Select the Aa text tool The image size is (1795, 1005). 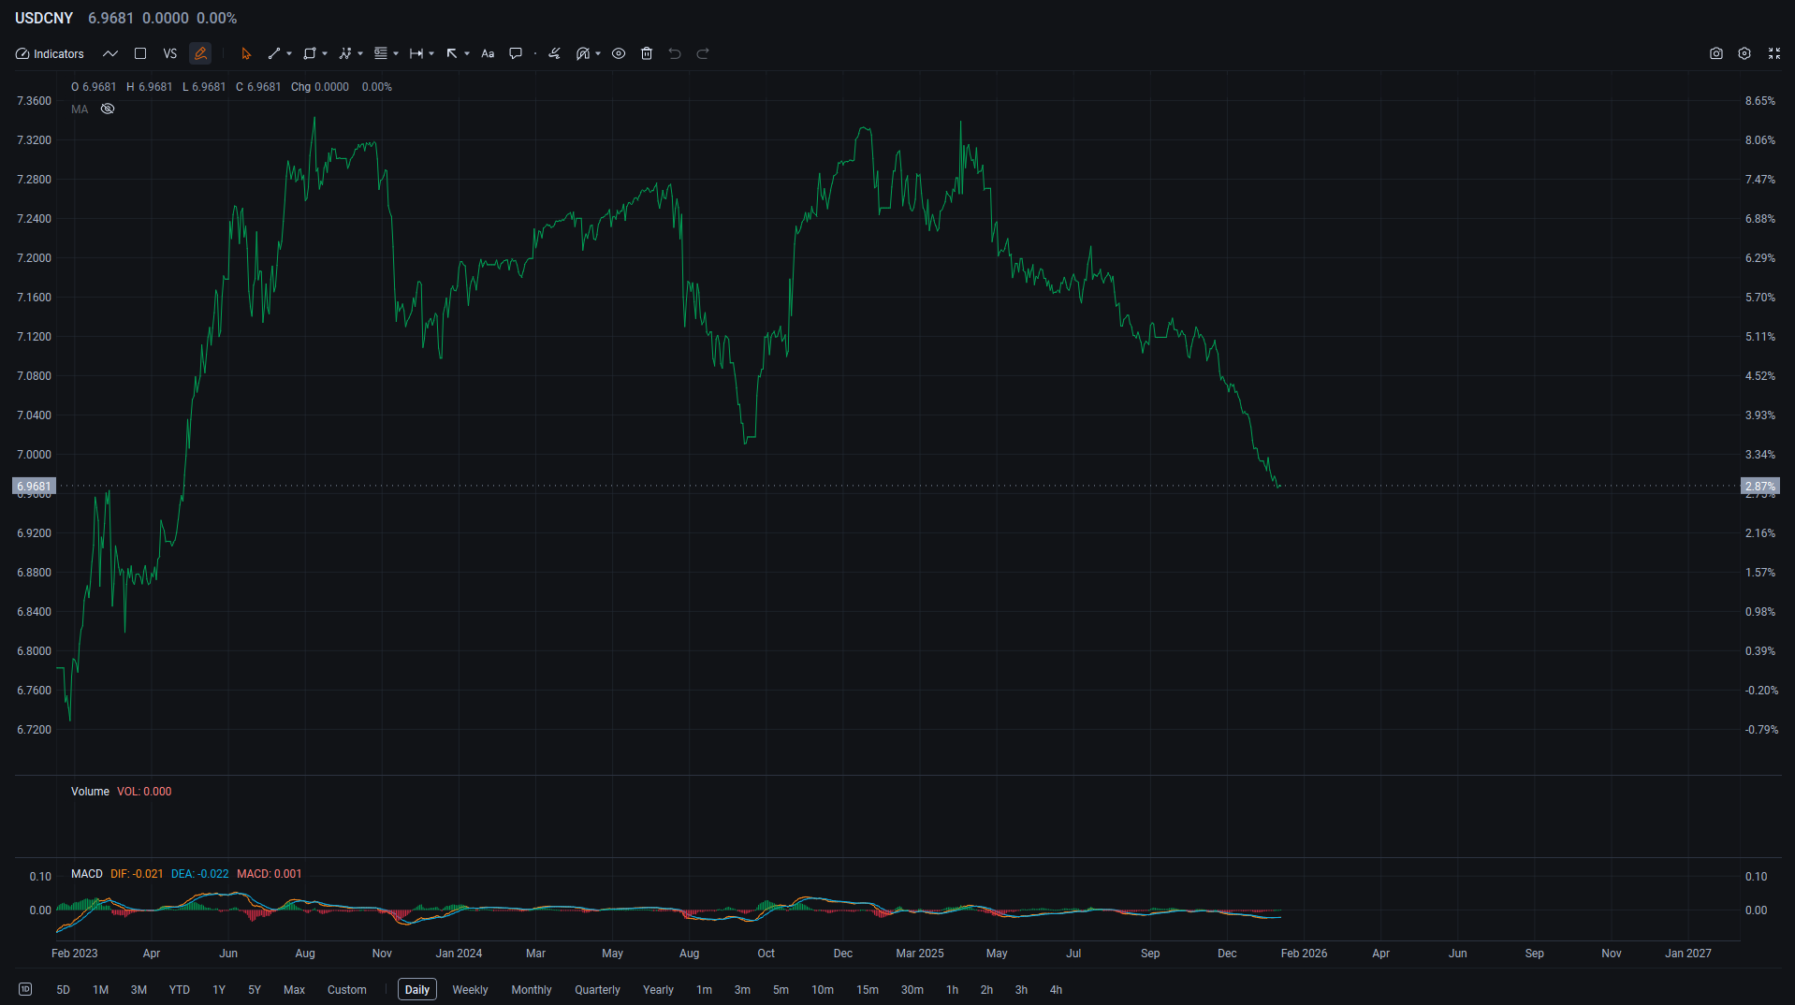point(488,53)
